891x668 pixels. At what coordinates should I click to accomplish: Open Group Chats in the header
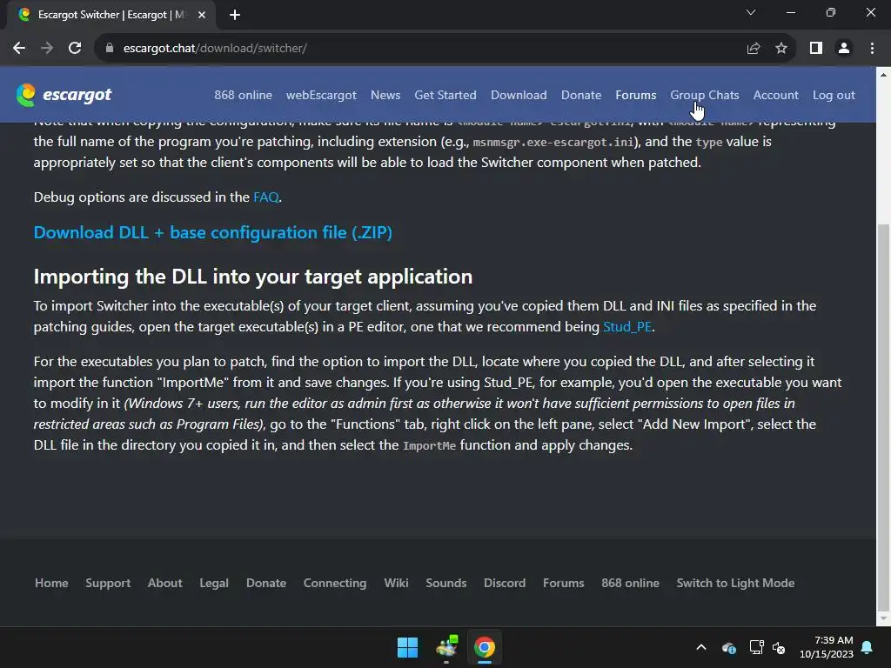tap(705, 95)
